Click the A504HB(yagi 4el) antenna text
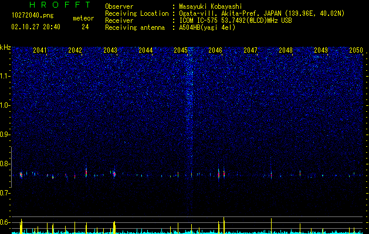 [207, 27]
